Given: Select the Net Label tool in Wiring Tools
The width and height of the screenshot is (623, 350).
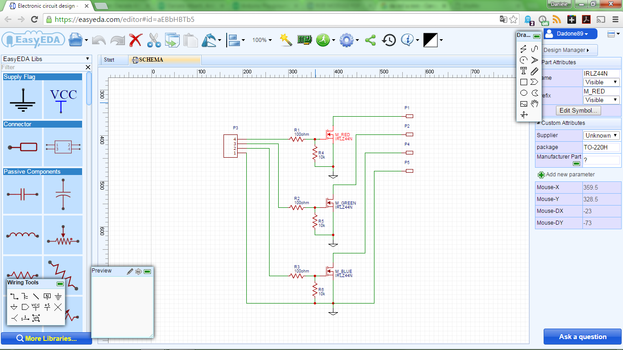Looking at the screenshot, I should coord(47,296).
